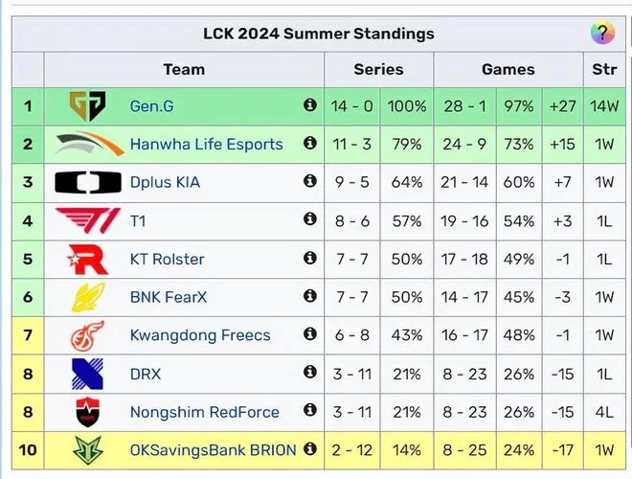Click the T1 team logo
This screenshot has width=632, height=479.
point(88,220)
